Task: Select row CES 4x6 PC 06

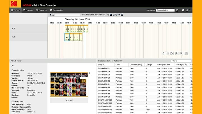Action: [x=144, y=75]
